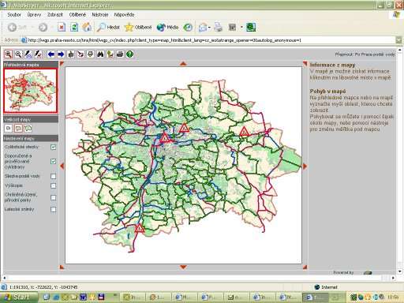Open the green help question mark icon
Image resolution: width=404 pixels, height=303 pixels.
pos(129,54)
